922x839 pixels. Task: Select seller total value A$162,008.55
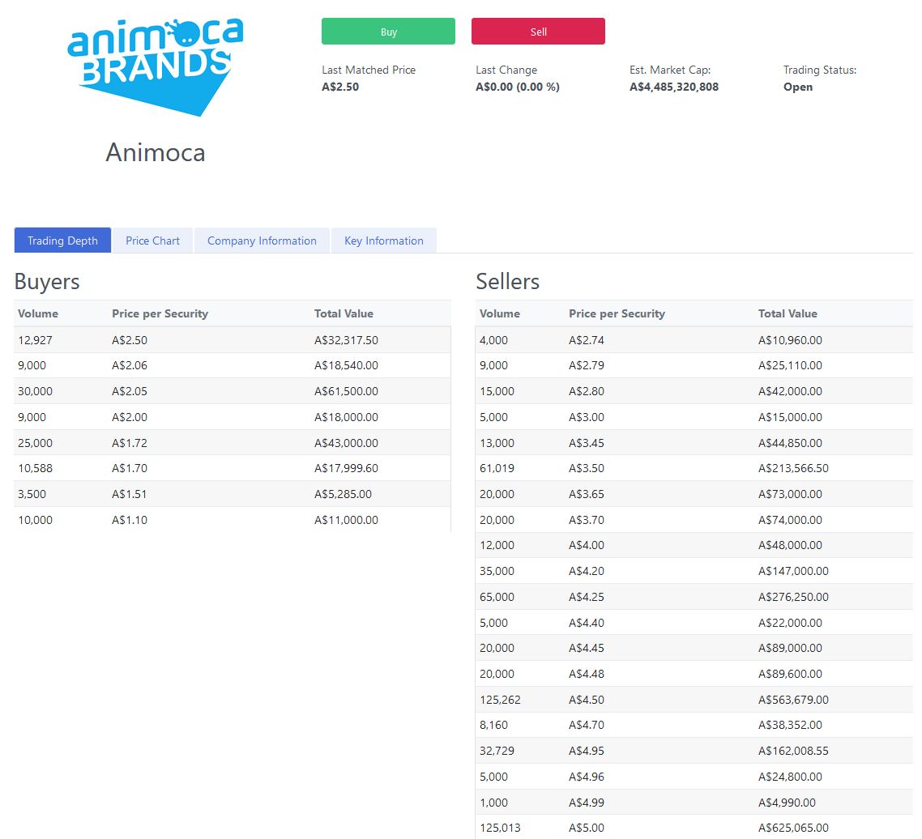[x=793, y=751]
